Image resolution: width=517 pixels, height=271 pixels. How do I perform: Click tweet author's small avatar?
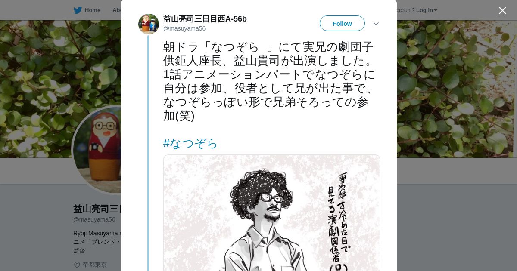click(149, 24)
